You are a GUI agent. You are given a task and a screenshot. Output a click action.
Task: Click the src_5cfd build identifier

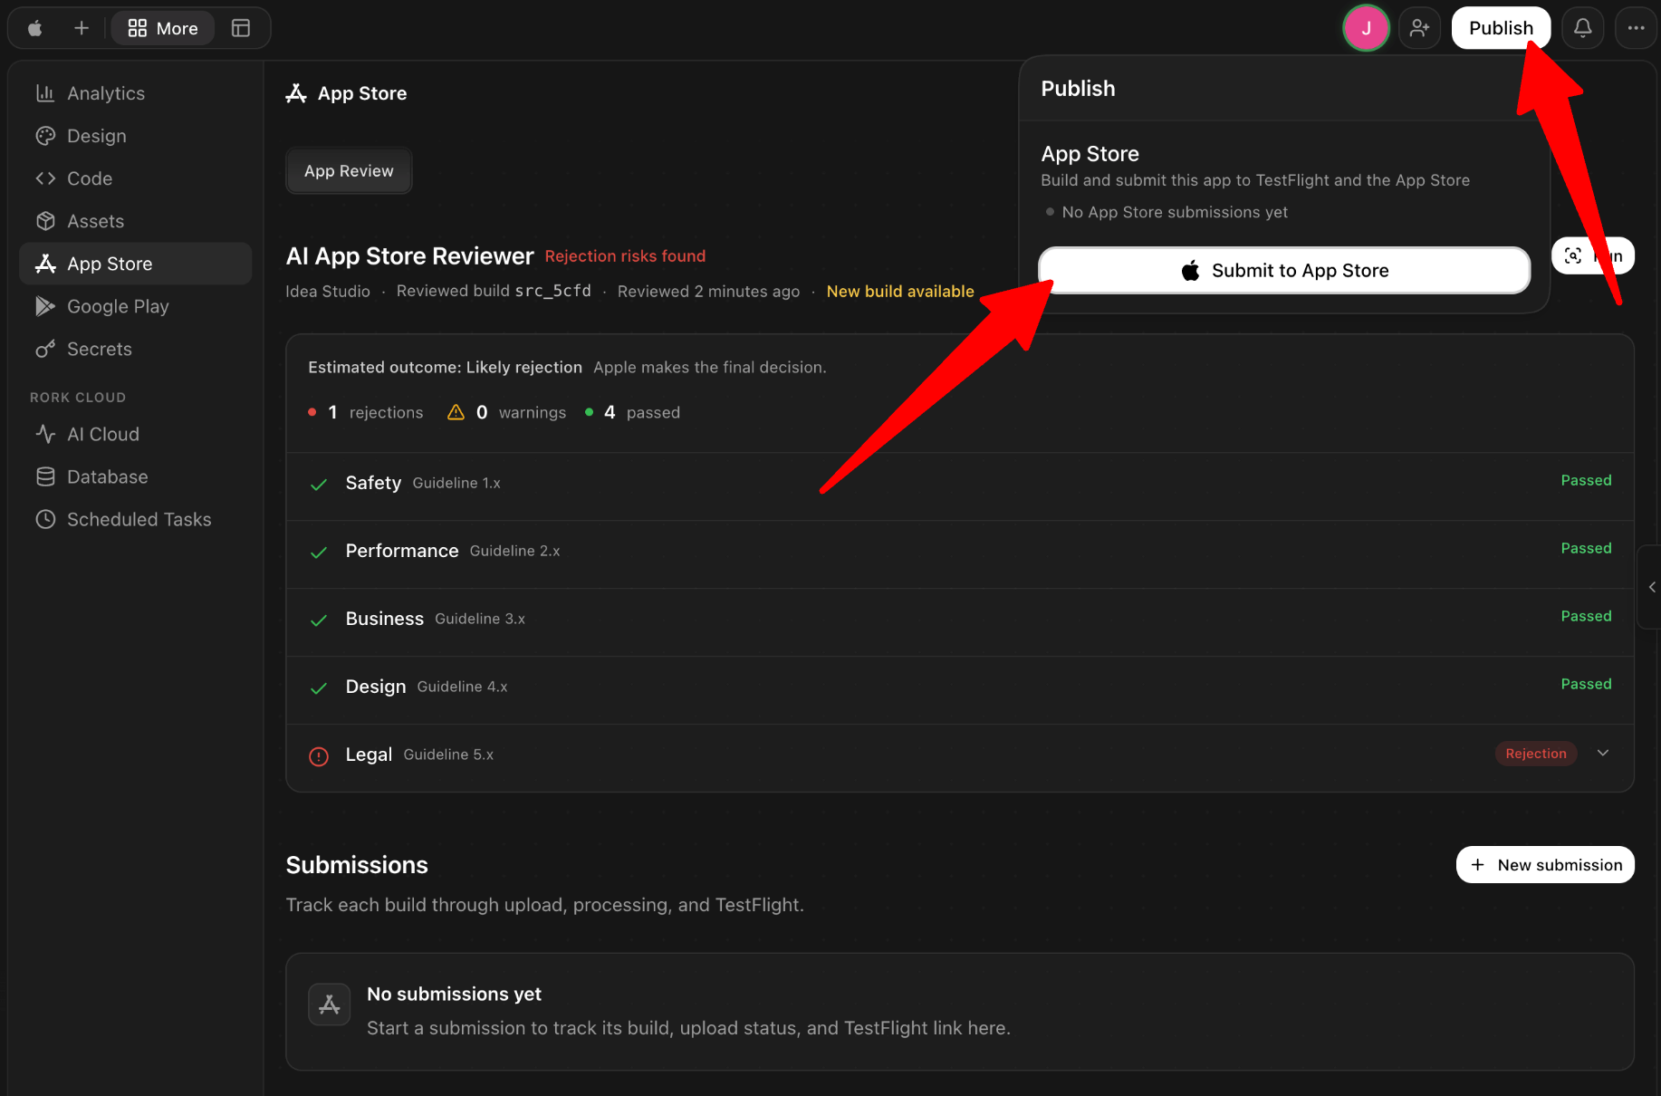(552, 291)
